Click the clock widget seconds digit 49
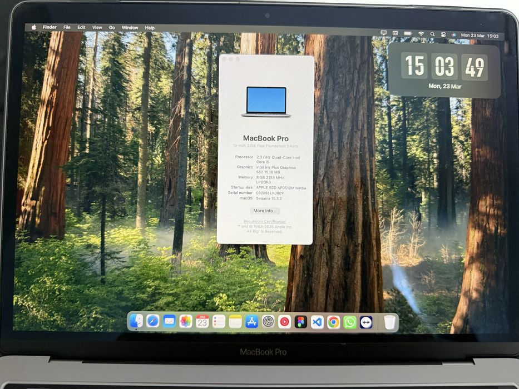 pos(474,67)
